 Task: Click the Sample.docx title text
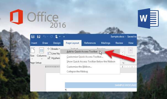(x=117, y=37)
